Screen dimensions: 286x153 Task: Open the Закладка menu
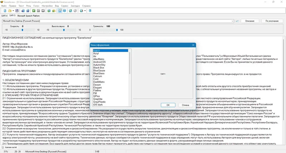[75, 6]
